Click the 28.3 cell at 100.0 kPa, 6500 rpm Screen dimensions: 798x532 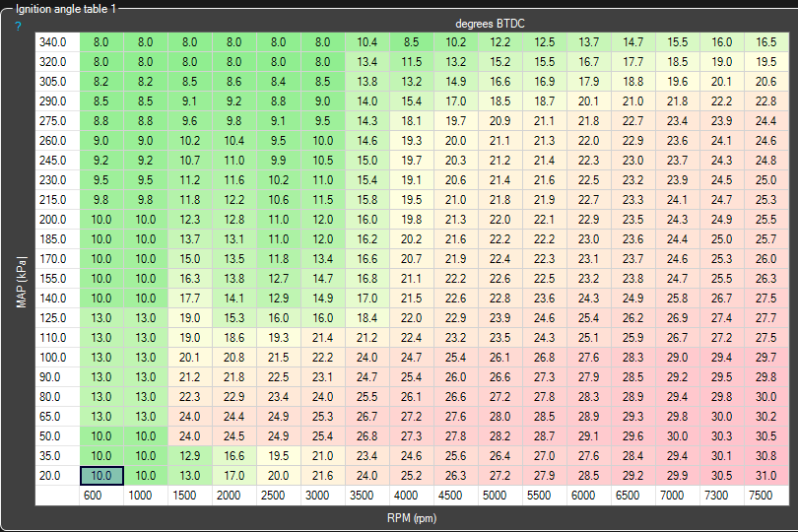point(632,357)
